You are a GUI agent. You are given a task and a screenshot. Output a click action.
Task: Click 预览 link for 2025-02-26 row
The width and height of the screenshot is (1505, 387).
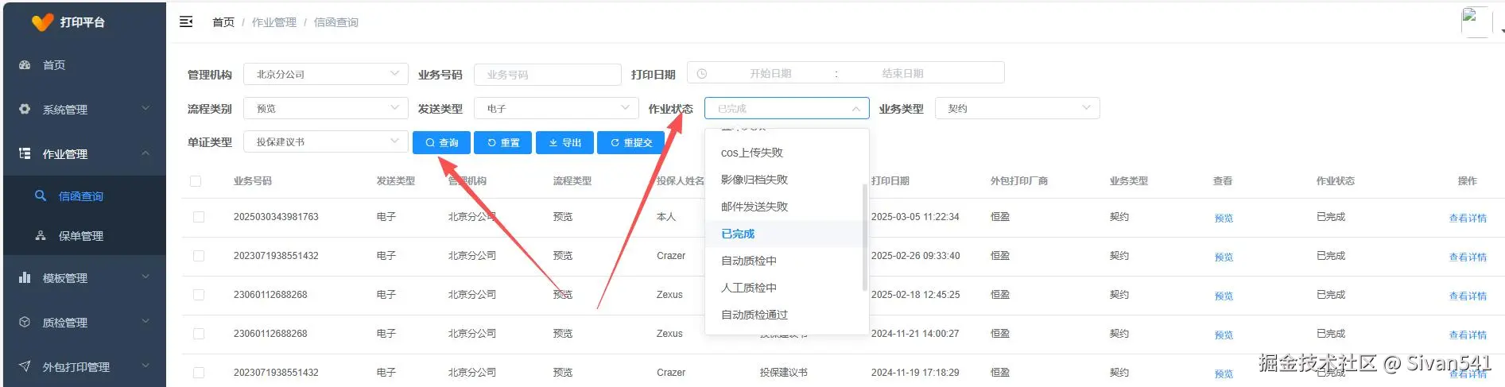pyautogui.click(x=1224, y=257)
